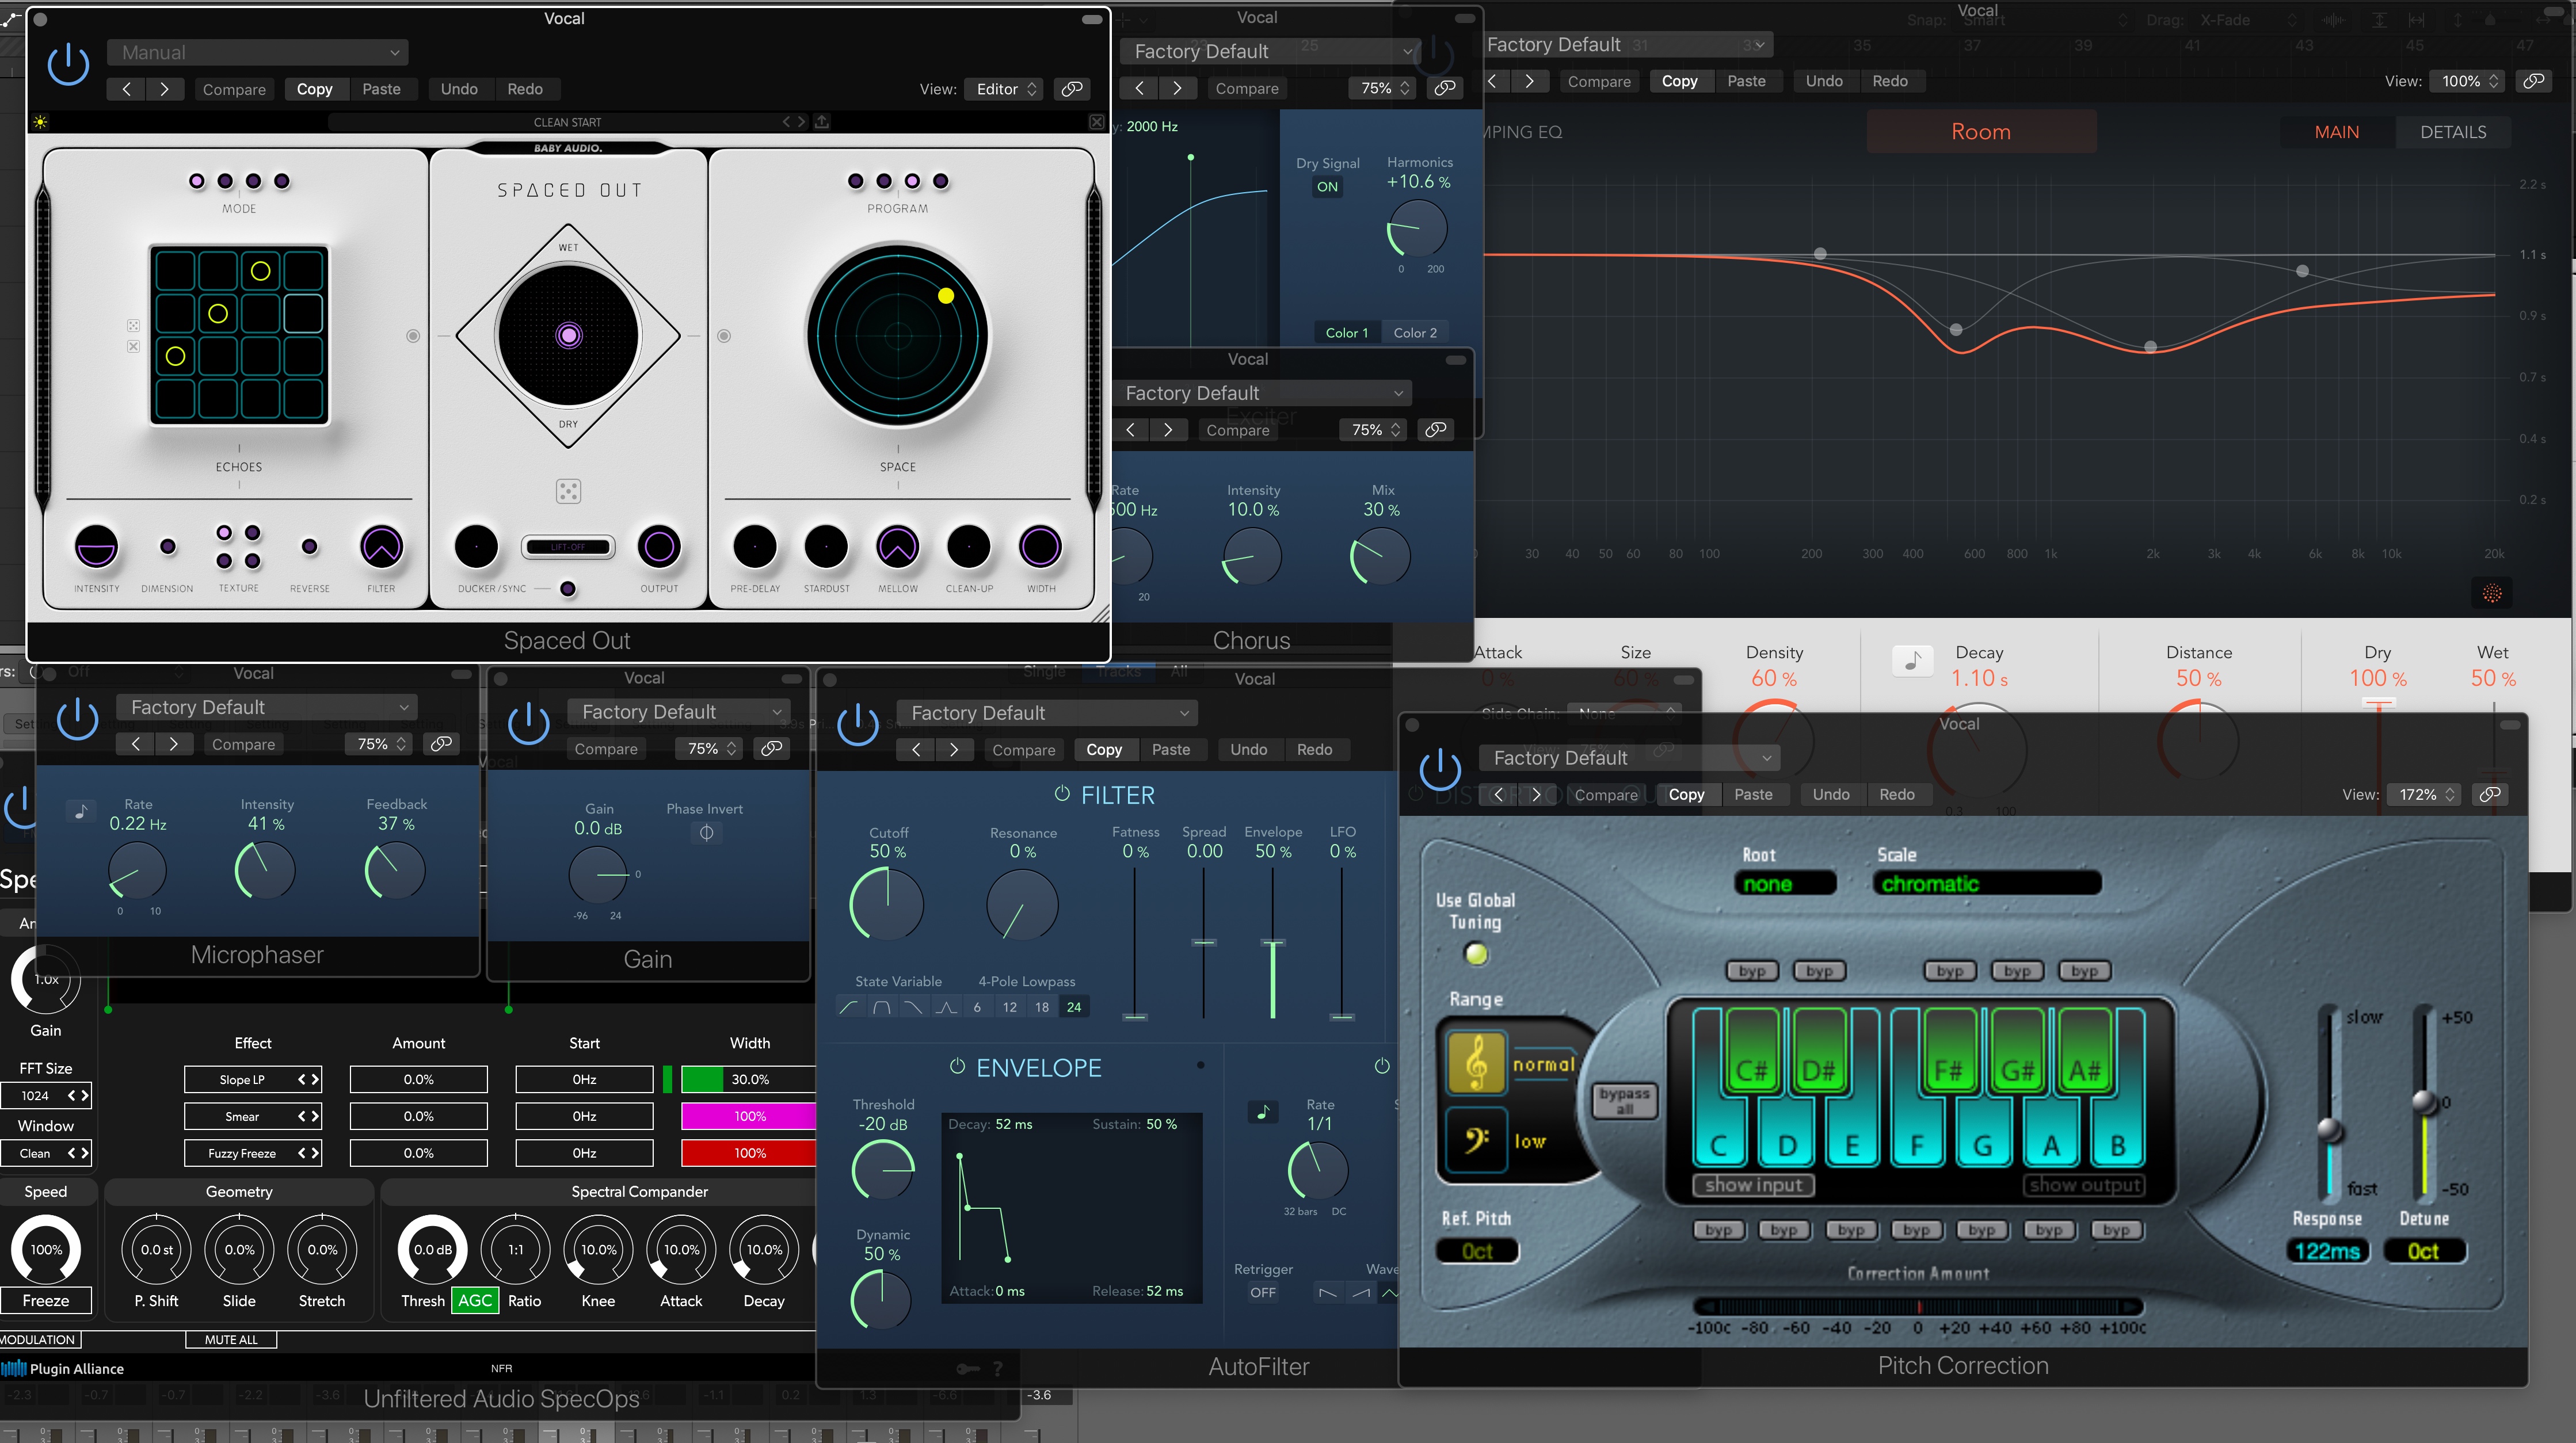Switch to DETAILS tab in reverb plugin
The height and width of the screenshot is (1443, 2576).
tap(2452, 132)
